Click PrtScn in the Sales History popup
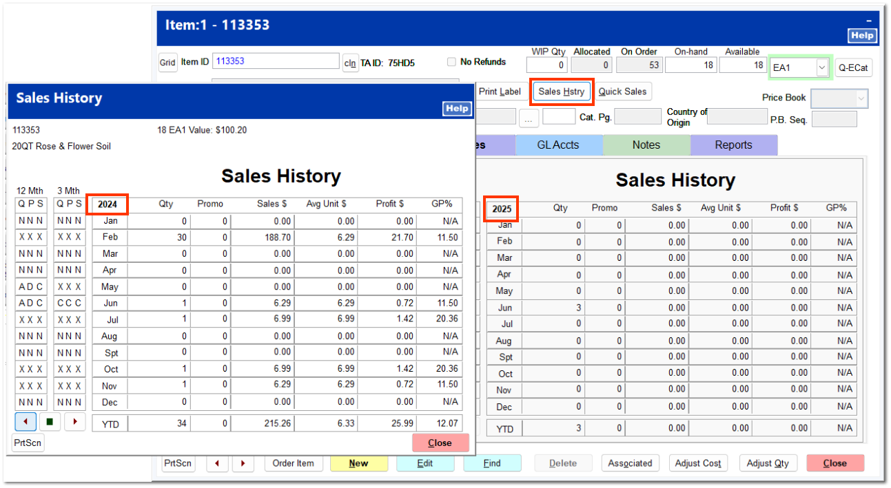The image size is (891, 488). (x=27, y=443)
